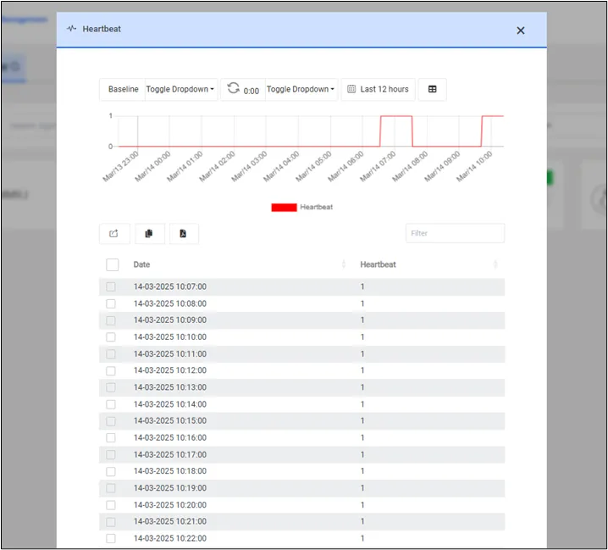Check the 14-03-2025 10:19:00 row
The image size is (608, 550).
(x=111, y=488)
